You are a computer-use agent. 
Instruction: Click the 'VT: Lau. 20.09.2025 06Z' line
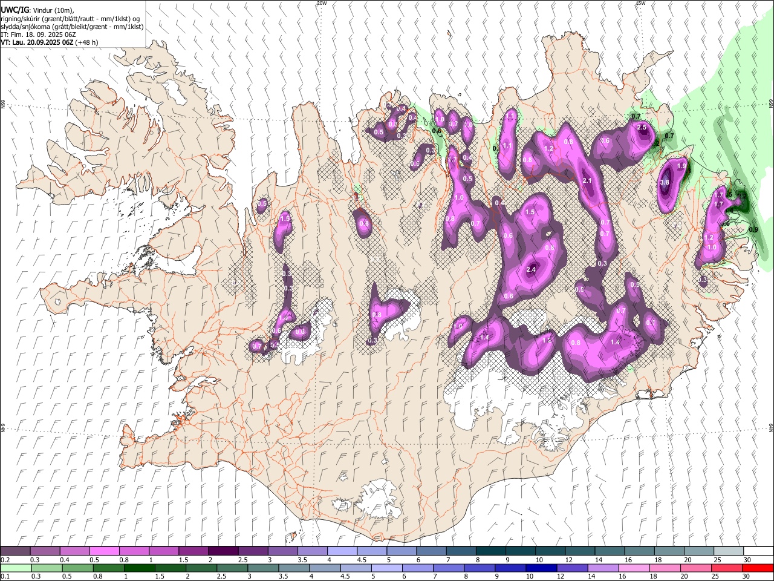36,42
